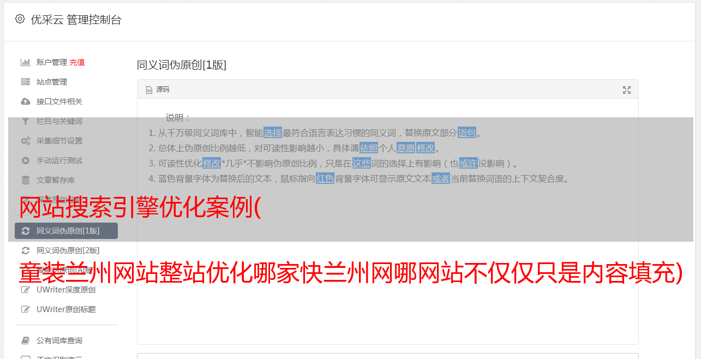Click the highlighted word 选择 in line 1

tap(273, 133)
